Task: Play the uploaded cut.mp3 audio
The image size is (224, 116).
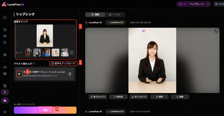Action: tap(19, 74)
